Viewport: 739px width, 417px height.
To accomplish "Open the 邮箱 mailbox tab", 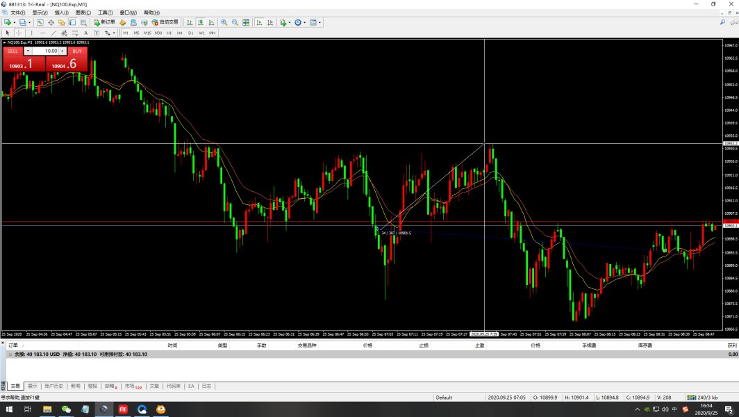I will (110, 386).
